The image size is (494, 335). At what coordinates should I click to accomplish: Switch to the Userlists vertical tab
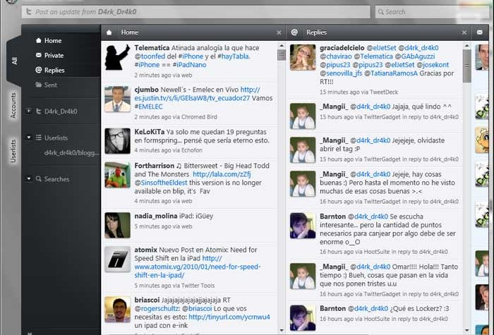click(13, 151)
